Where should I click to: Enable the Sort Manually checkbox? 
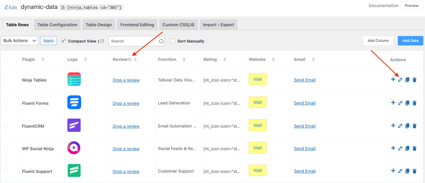tap(173, 41)
